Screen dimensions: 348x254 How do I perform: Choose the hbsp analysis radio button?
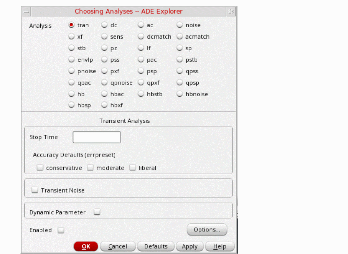[71, 105]
